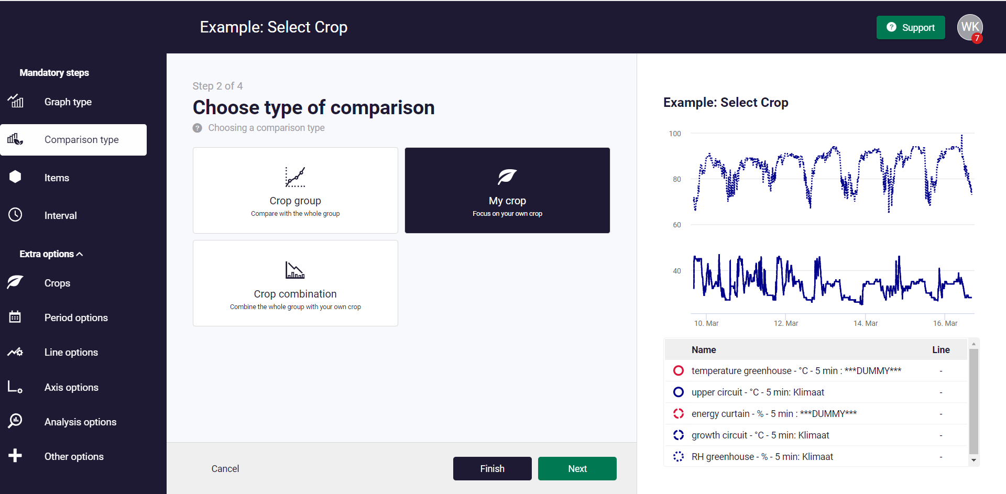Click the Period options calendar icon
The width and height of the screenshot is (1006, 494).
click(x=15, y=317)
